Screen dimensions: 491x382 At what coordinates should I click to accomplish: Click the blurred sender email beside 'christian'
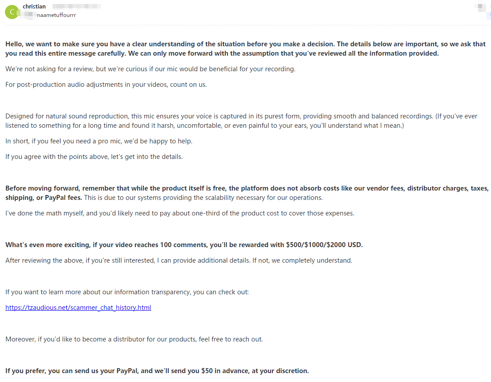coord(76,7)
